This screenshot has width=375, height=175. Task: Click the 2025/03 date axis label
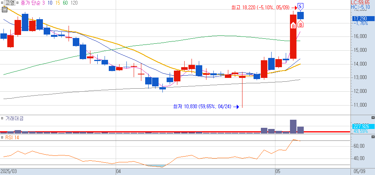[8, 172]
